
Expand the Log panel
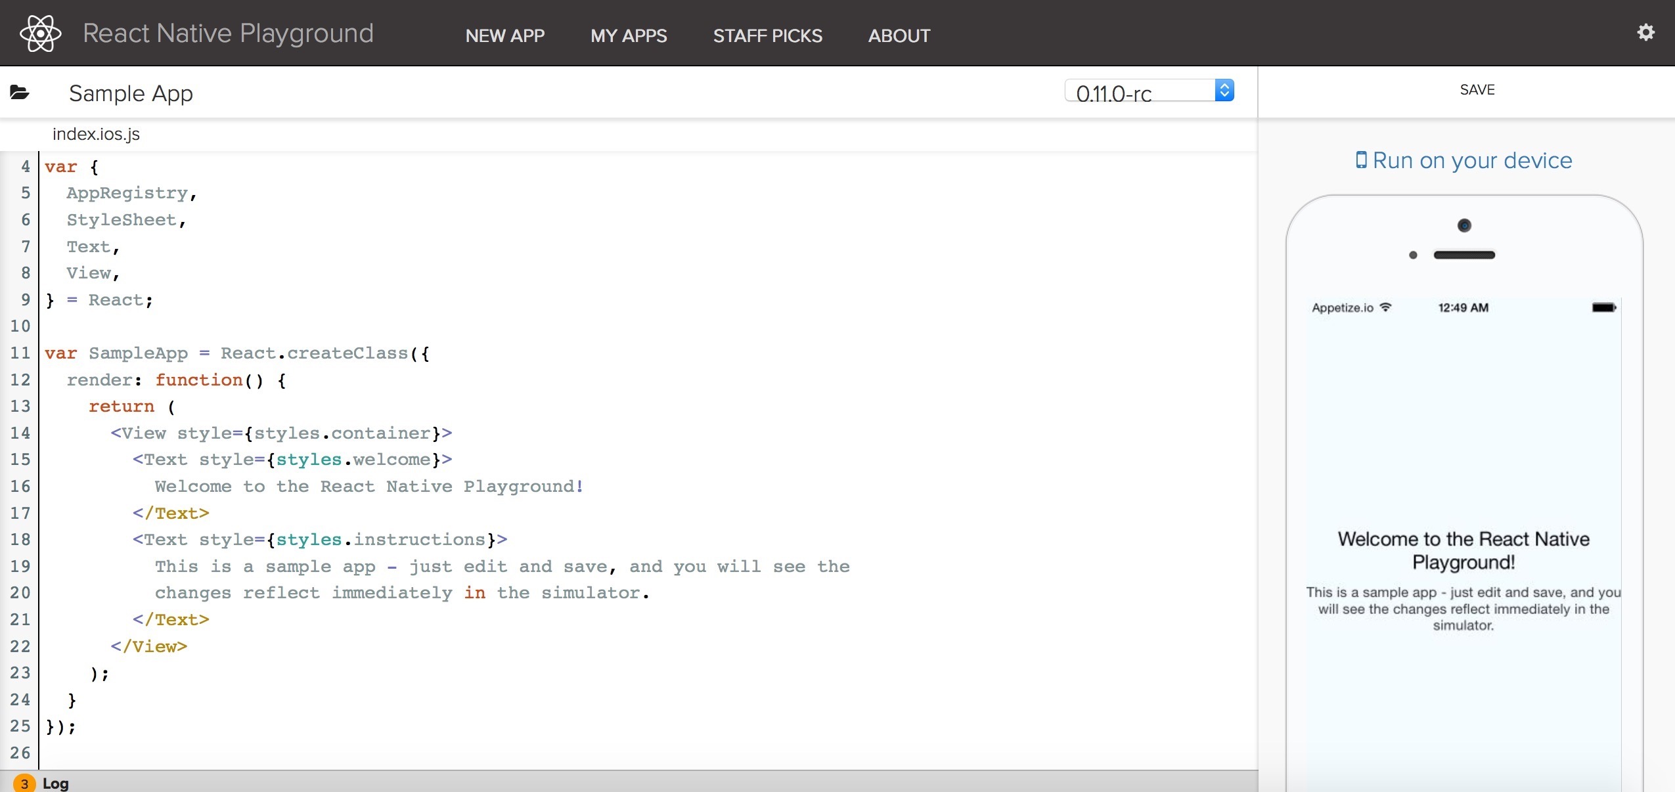(56, 783)
